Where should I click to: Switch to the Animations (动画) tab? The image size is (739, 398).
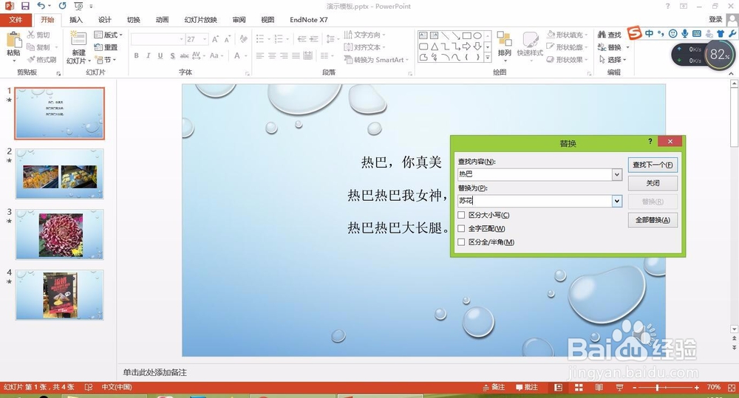[162, 20]
